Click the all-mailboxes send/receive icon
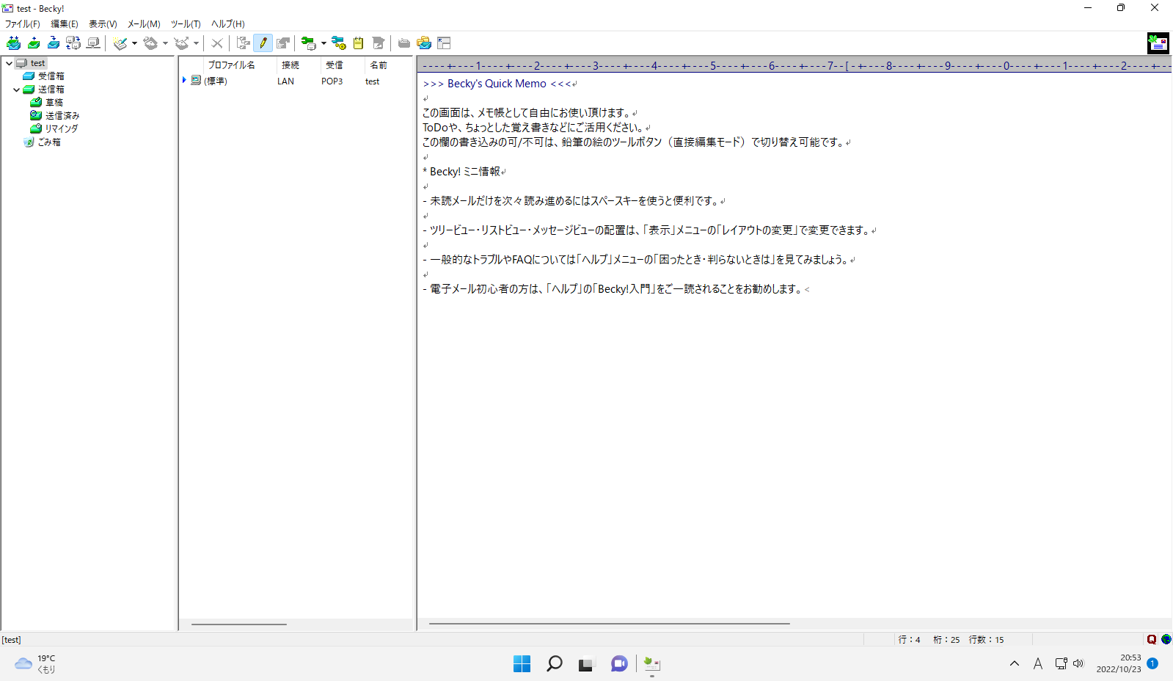This screenshot has width=1173, height=681. [73, 43]
